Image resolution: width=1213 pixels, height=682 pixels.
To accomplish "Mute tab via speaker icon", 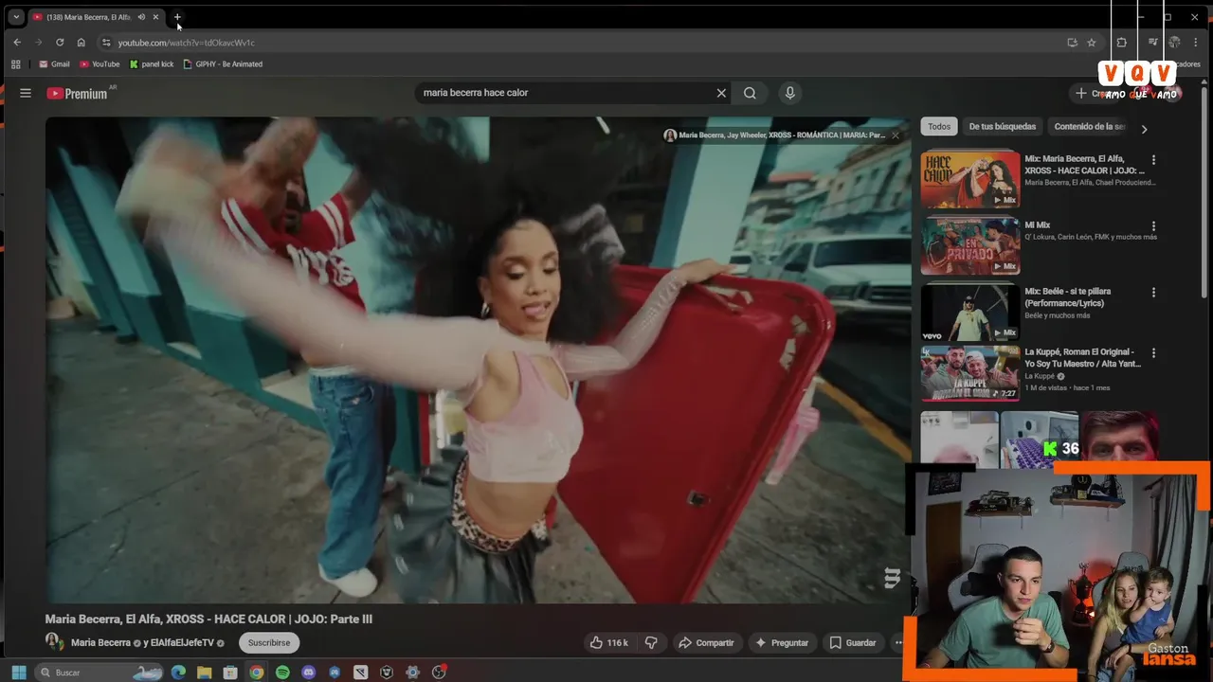I will [141, 17].
